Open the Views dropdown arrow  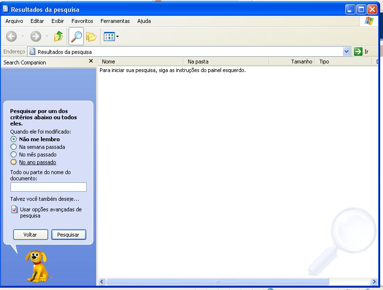[117, 37]
